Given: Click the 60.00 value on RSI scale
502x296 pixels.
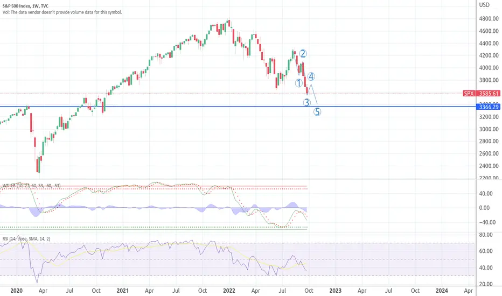Looking at the screenshot, I should point(486,251).
